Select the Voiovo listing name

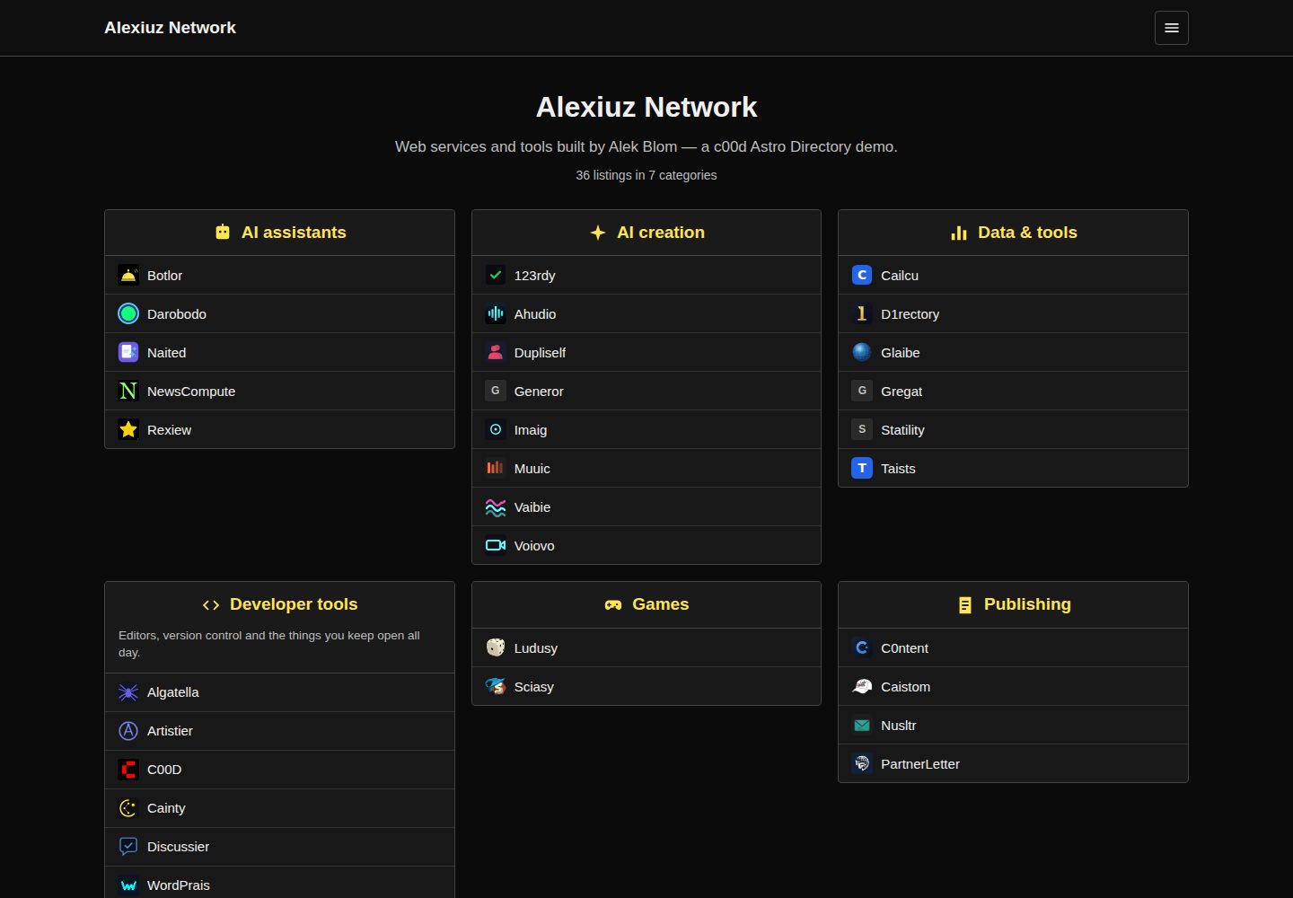pyautogui.click(x=534, y=546)
